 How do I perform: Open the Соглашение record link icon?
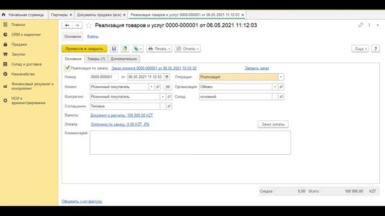[169, 106]
